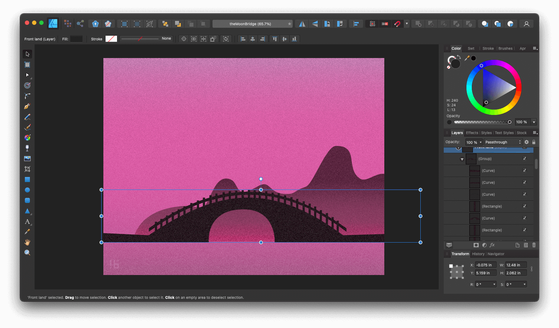Open the Passthrough blend mode dropdown
Image resolution: width=559 pixels, height=328 pixels.
point(503,142)
